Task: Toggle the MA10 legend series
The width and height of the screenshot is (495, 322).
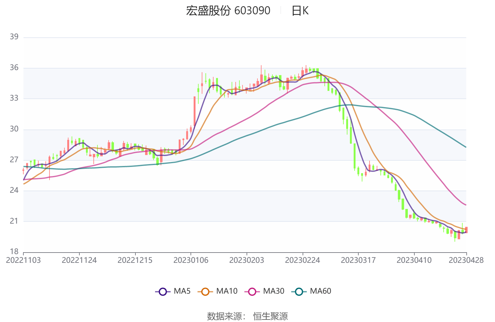Action: pos(218,291)
